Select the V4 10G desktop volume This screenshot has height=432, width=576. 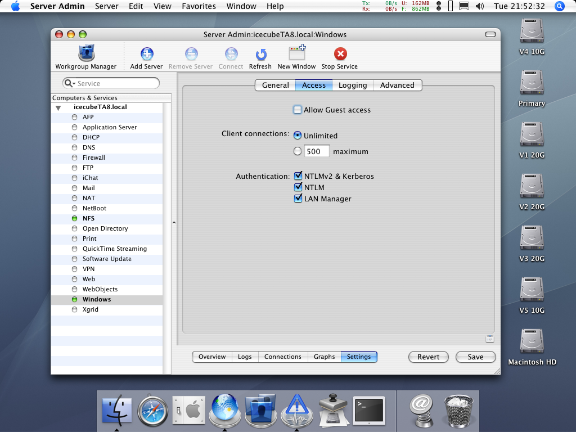(532, 31)
